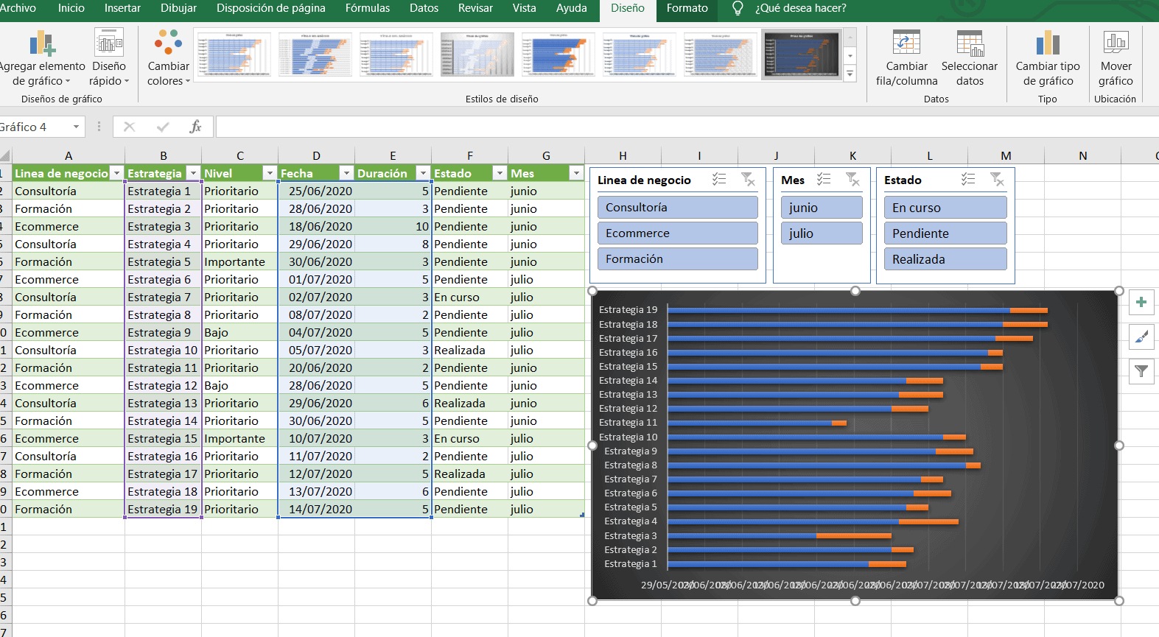1159x637 pixels.
Task: Clear filter on Mes slicer
Action: 852,180
